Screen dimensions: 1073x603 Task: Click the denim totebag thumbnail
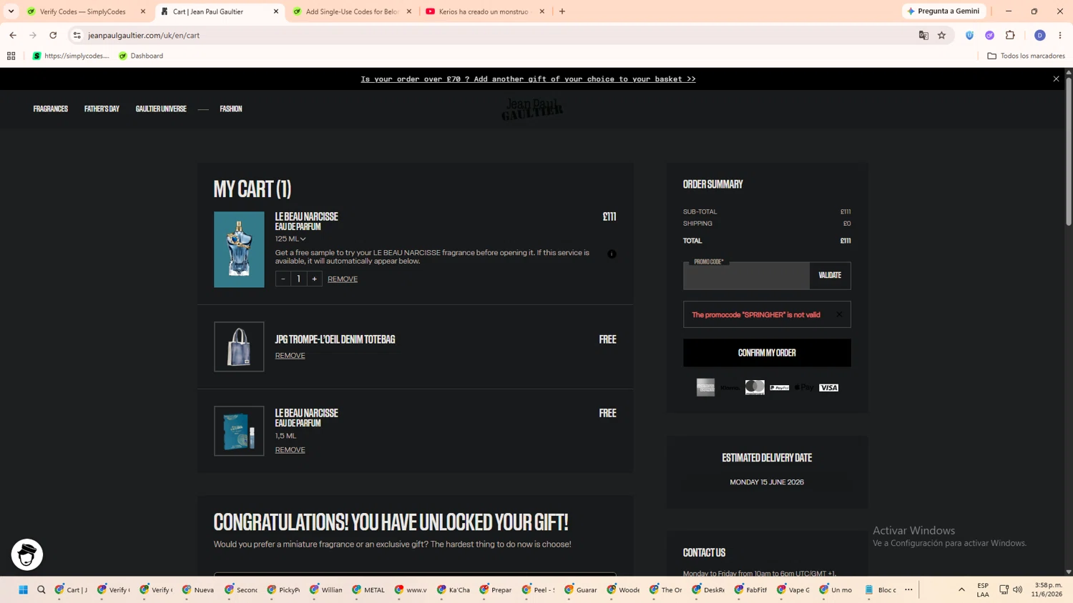239,347
